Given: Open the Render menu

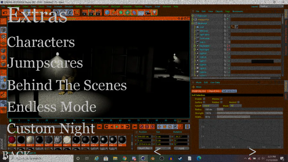Looking at the screenshot, I should pos(79,6).
